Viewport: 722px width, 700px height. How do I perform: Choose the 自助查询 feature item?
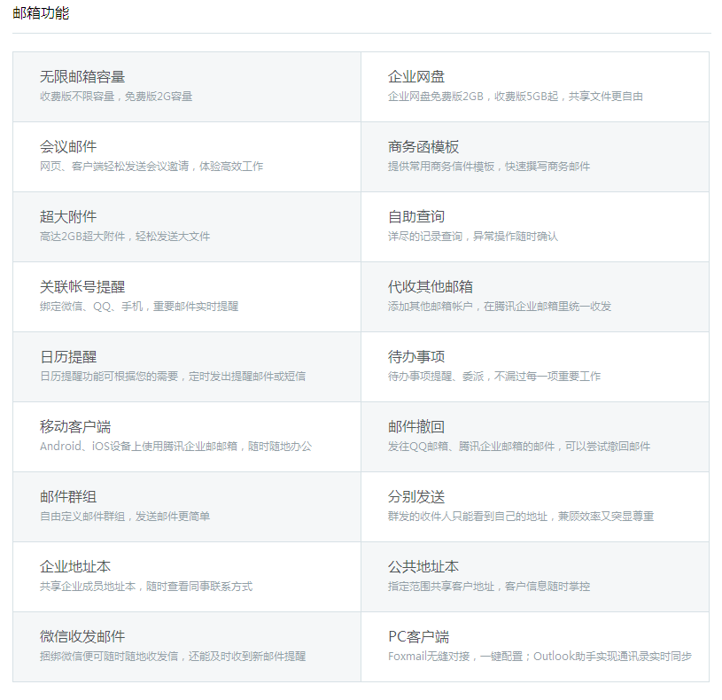coord(416,217)
